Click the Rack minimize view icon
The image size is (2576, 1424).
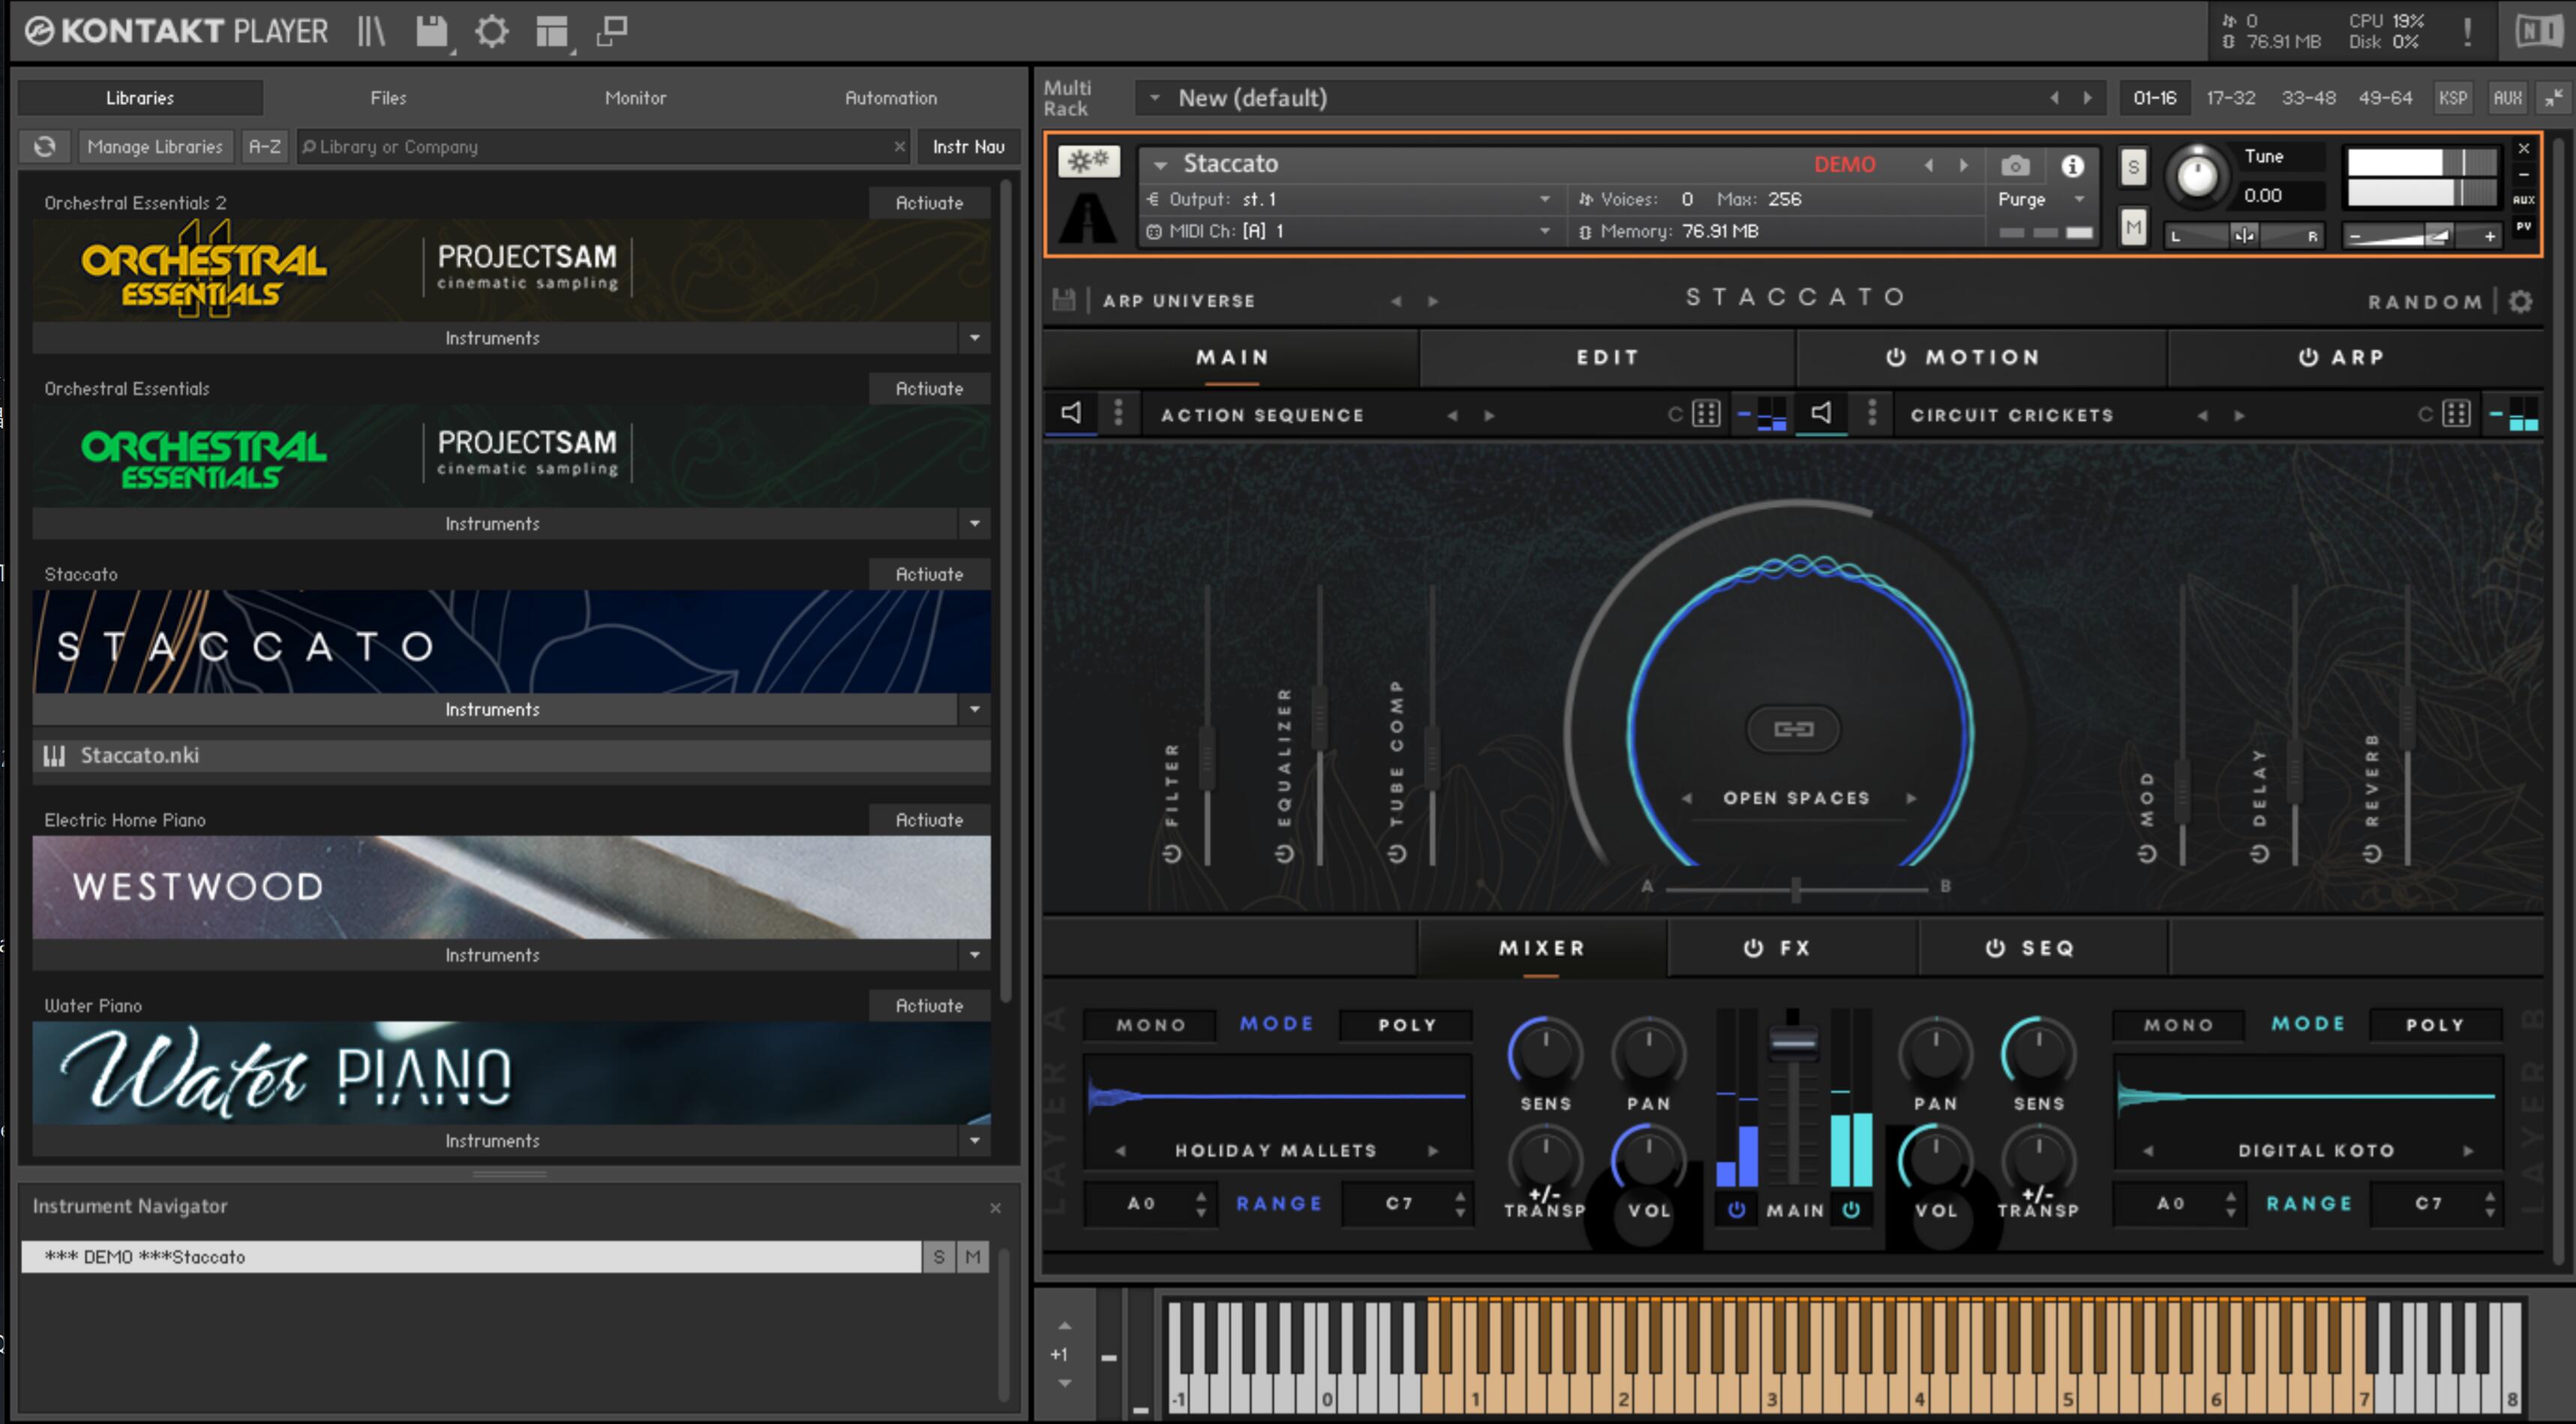pos(2553,98)
